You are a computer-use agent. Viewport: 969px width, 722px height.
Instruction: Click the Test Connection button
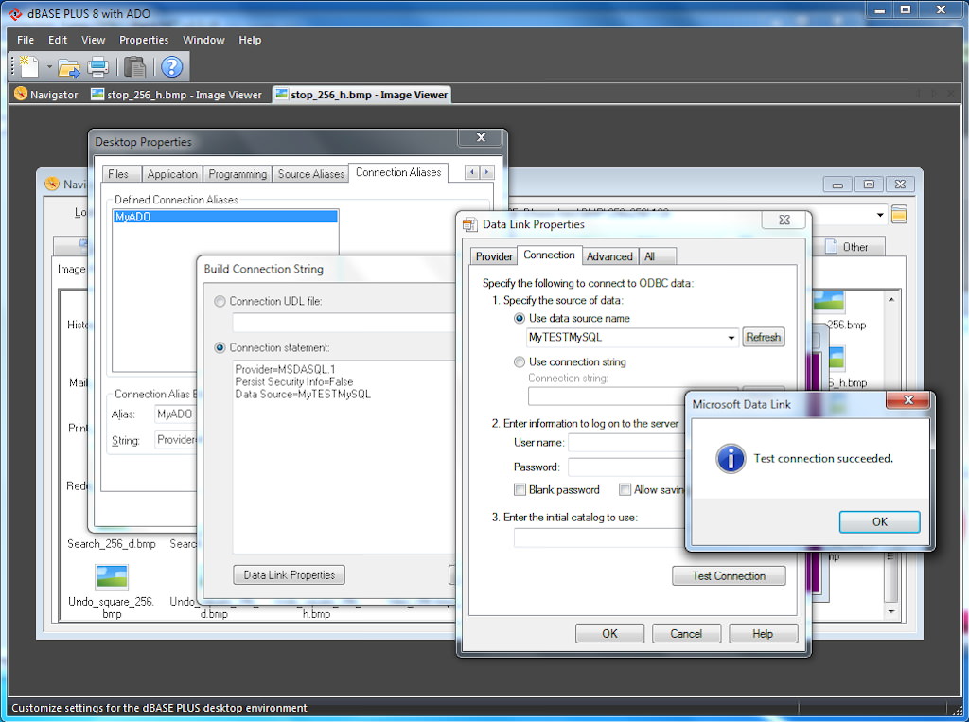(x=729, y=576)
